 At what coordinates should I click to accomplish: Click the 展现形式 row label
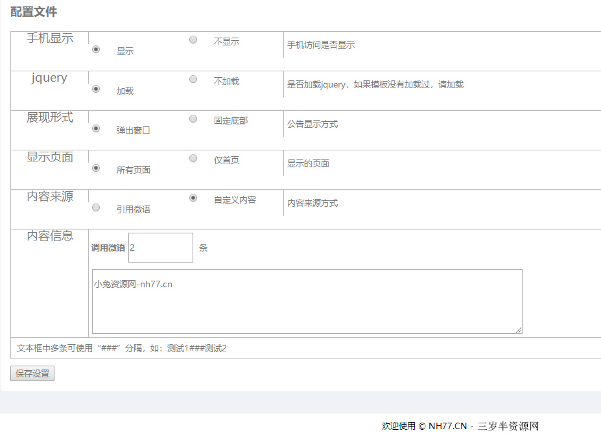click(50, 117)
